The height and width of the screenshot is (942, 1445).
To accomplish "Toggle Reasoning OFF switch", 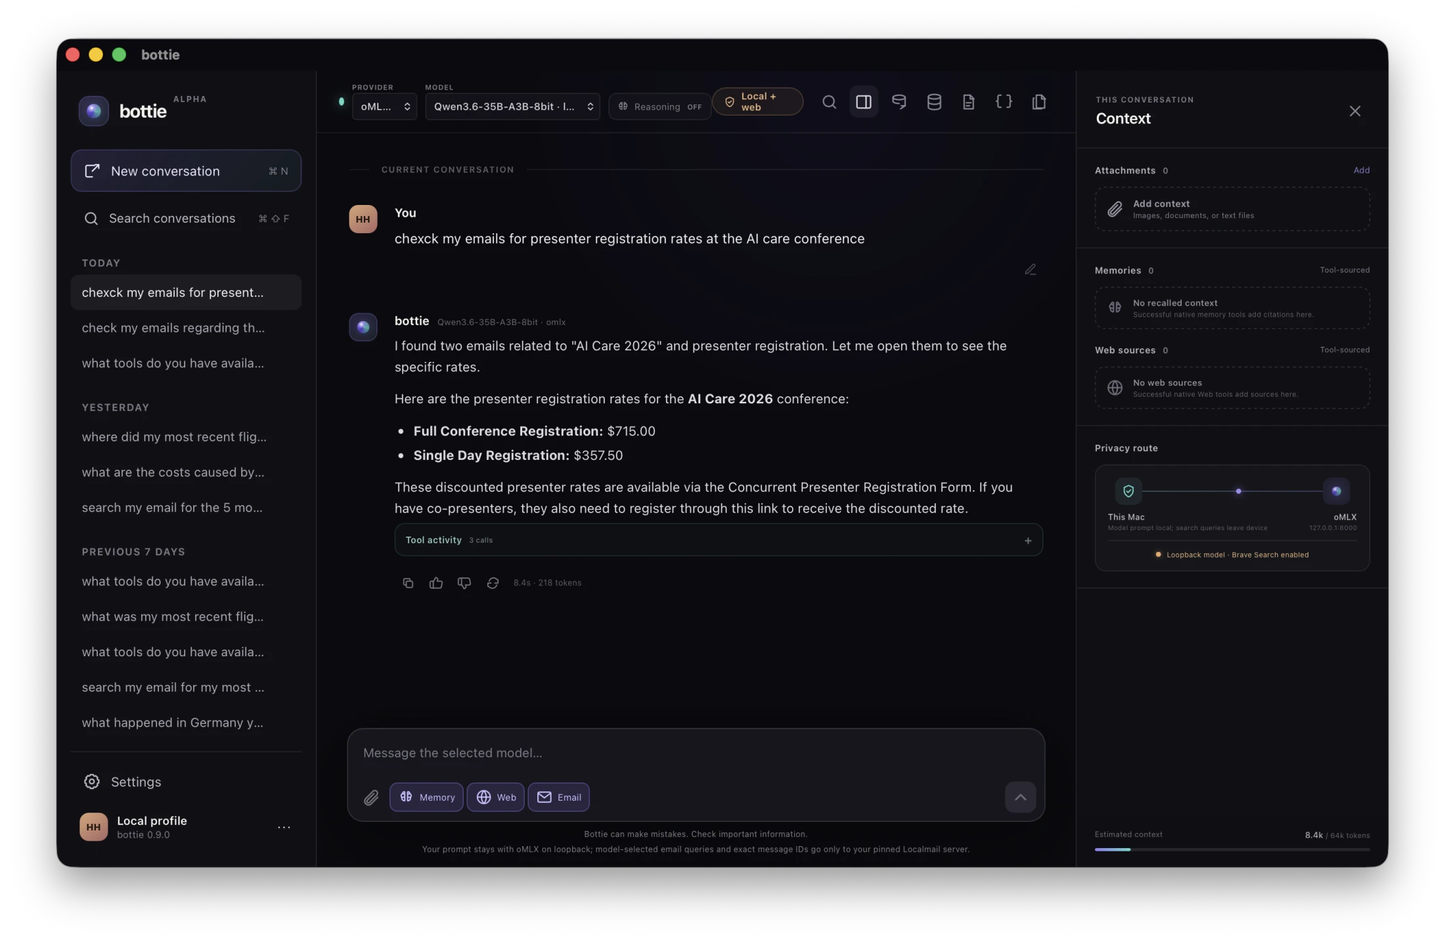I will tap(659, 106).
